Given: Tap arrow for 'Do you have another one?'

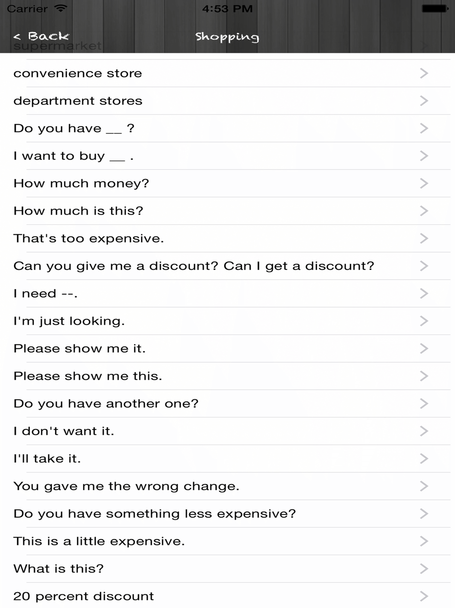Looking at the screenshot, I should tap(424, 403).
